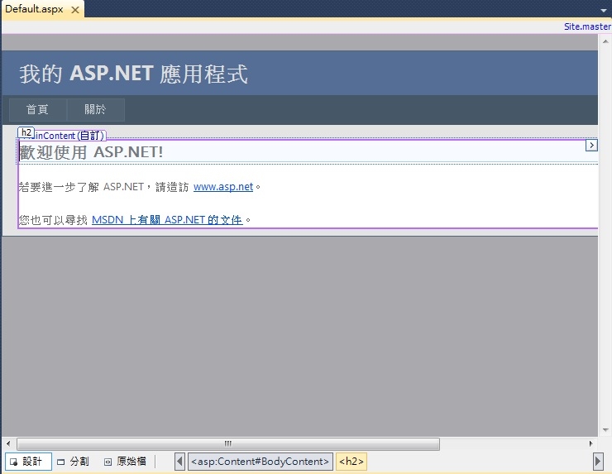This screenshot has width=612, height=474.
Task: Open the content smart tag arrow
Action: [x=591, y=146]
